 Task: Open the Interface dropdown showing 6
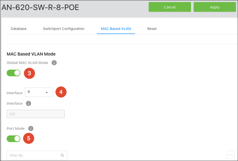[39, 92]
